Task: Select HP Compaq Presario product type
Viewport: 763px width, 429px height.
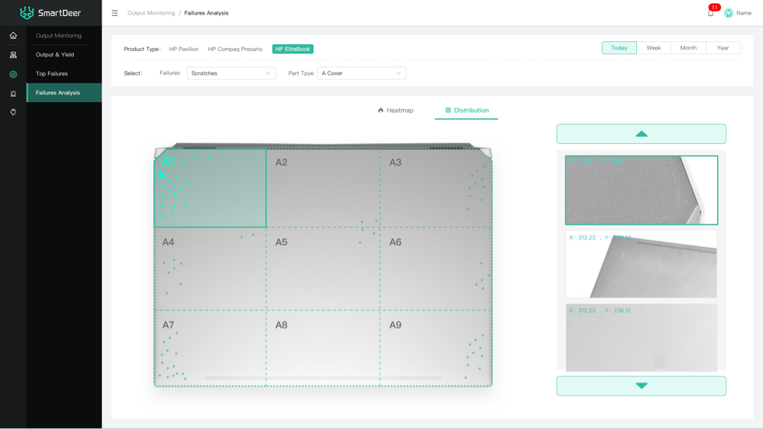Action: (x=235, y=49)
